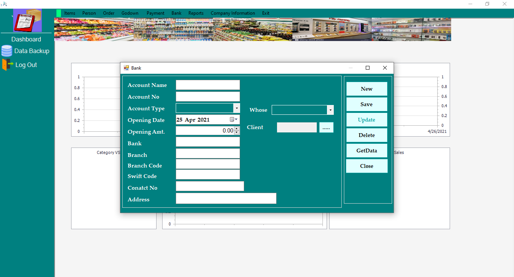
Task: Click the application icon in the top-left corner
Action: click(x=4, y=3)
